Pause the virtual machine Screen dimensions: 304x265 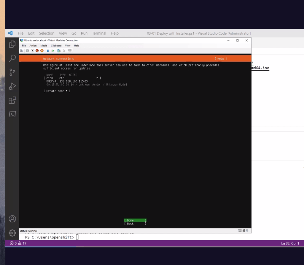[48, 51]
